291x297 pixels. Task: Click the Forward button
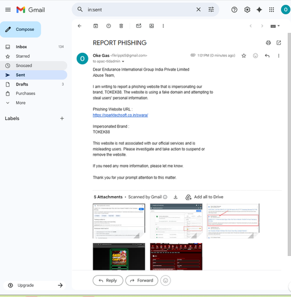[x=142, y=280]
